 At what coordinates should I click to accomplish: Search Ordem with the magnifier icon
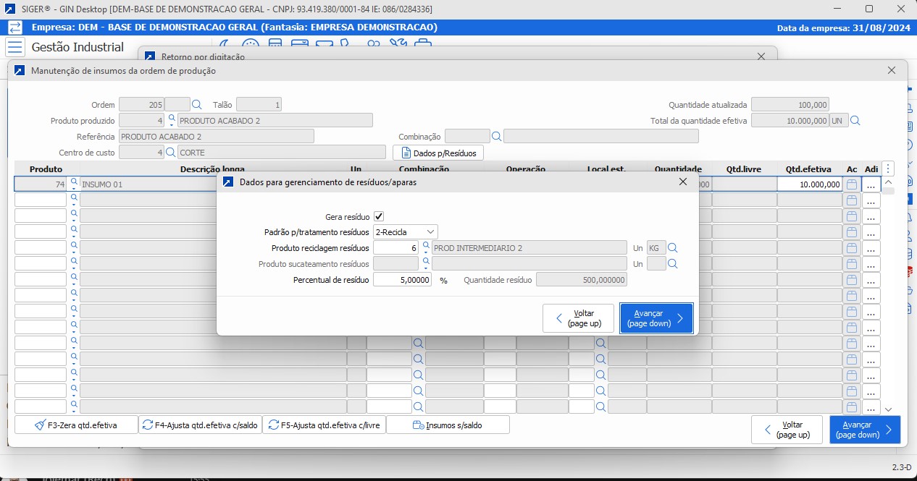tap(198, 105)
